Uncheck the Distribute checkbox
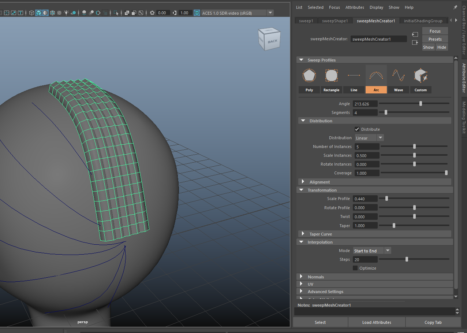The image size is (467, 333). tap(357, 129)
